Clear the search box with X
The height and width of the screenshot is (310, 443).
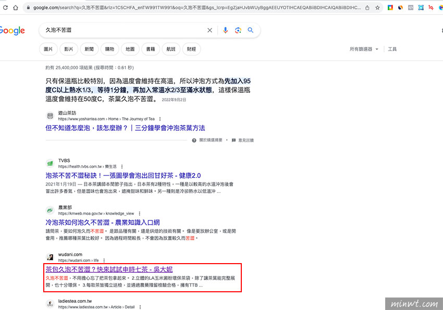click(210, 30)
